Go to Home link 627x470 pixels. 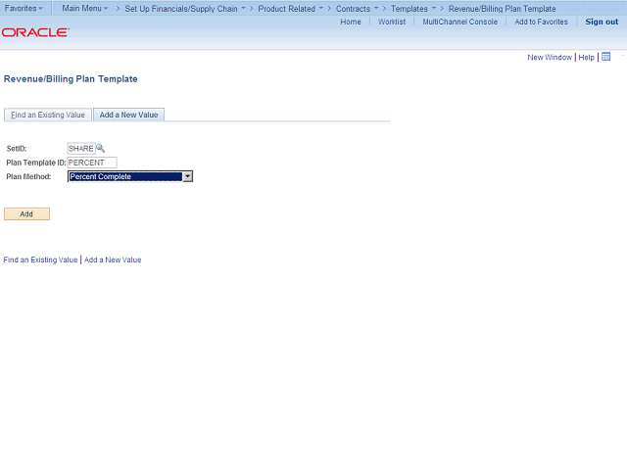coord(351,22)
